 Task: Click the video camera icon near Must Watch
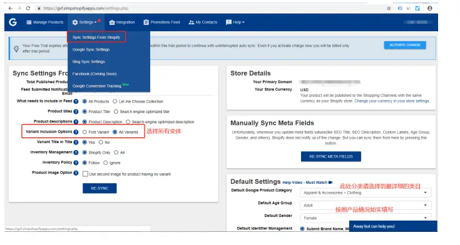pyautogui.click(x=330, y=182)
